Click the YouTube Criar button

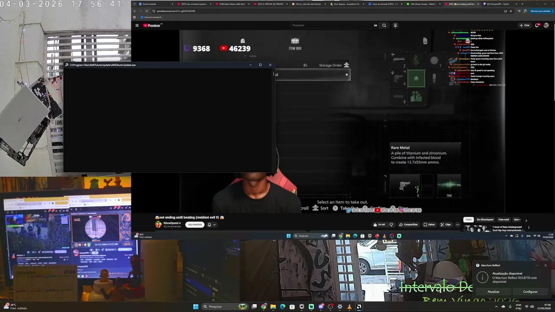525,25
